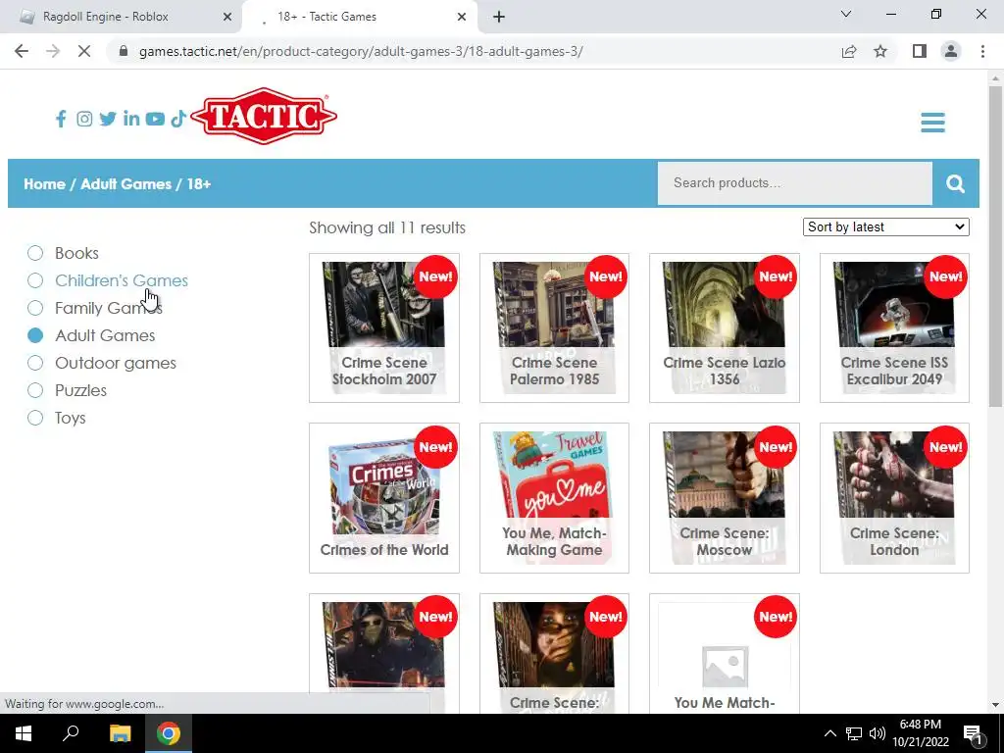Click the magnifier search button
The image size is (1004, 753).
click(x=955, y=183)
